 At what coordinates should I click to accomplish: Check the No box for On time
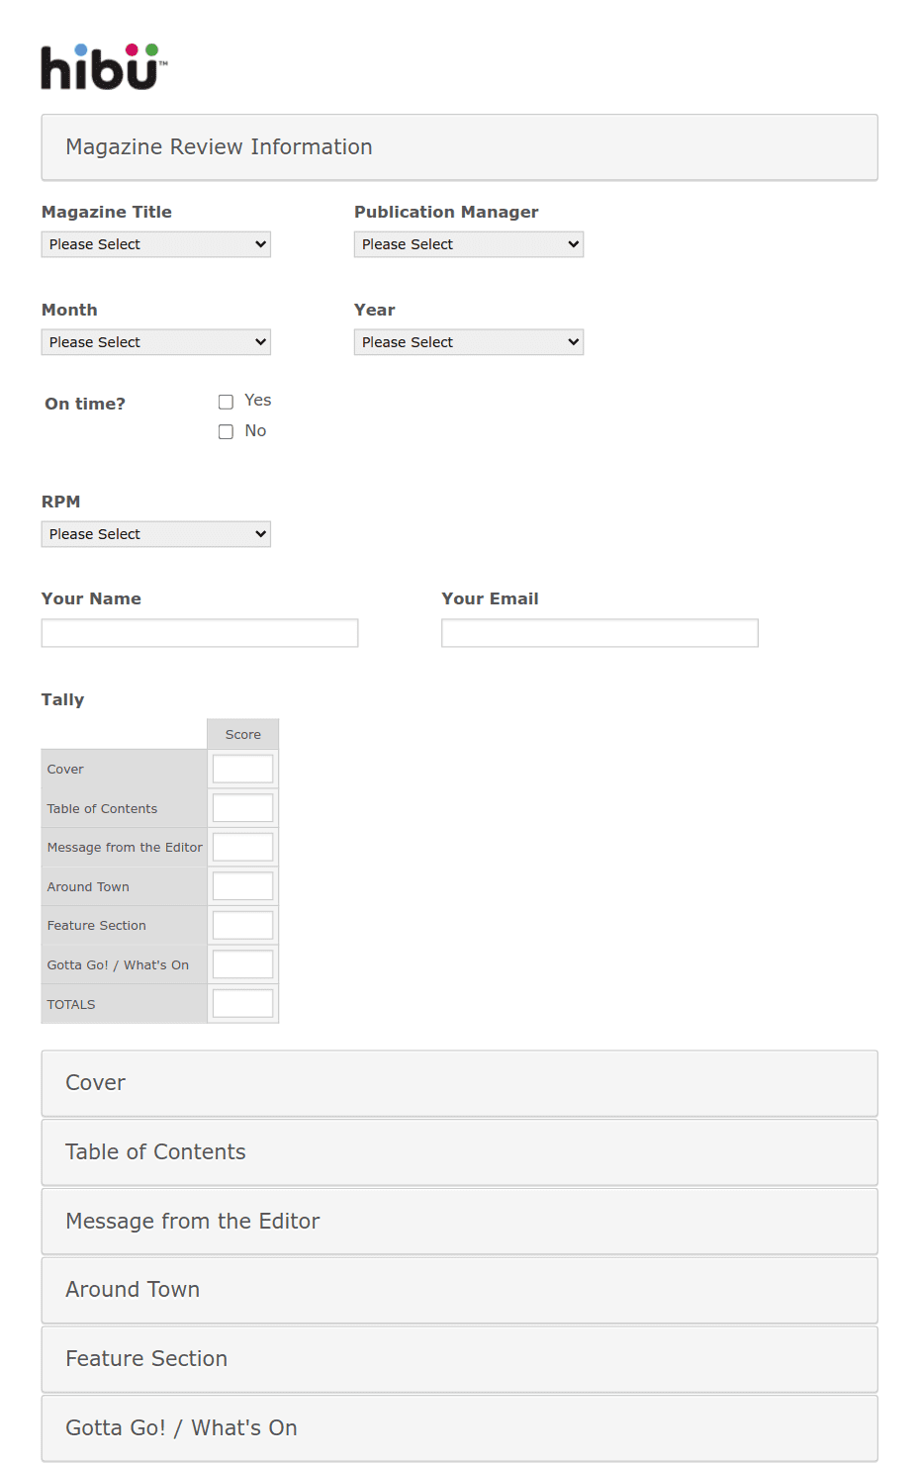[x=226, y=431]
